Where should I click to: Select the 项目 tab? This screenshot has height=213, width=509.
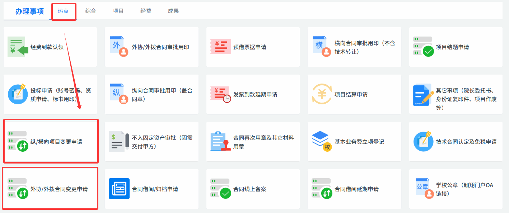point(118,11)
